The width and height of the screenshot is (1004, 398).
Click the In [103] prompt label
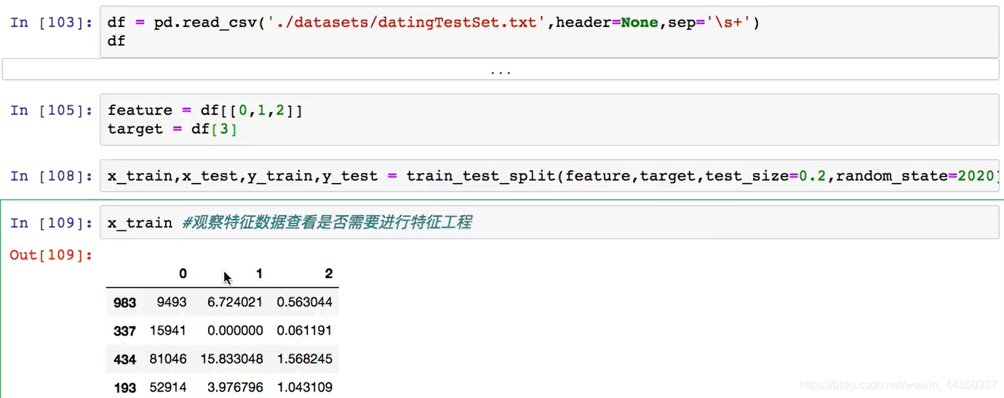click(x=52, y=23)
